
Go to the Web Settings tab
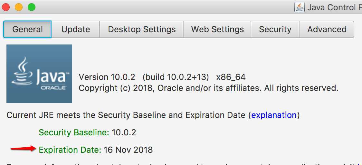click(x=217, y=29)
